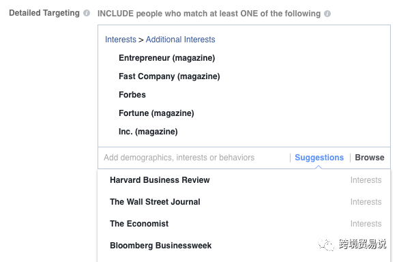Select the Fast Company (magazine) interest

169,76
